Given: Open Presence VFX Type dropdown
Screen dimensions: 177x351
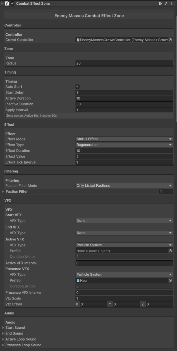Looking at the screenshot, I should (124, 275).
